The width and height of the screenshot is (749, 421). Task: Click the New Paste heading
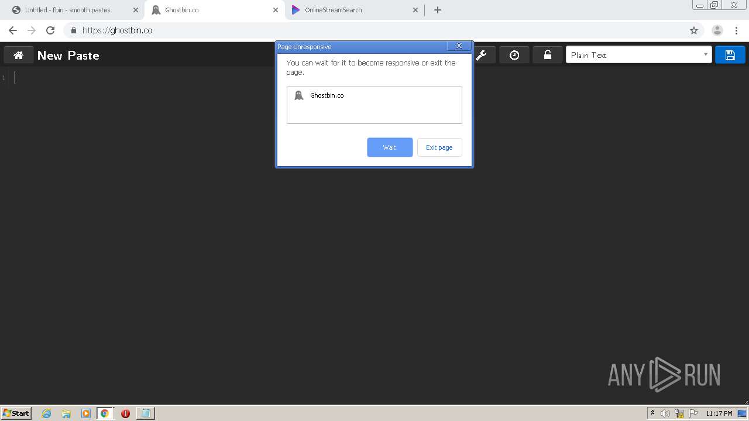click(x=68, y=55)
